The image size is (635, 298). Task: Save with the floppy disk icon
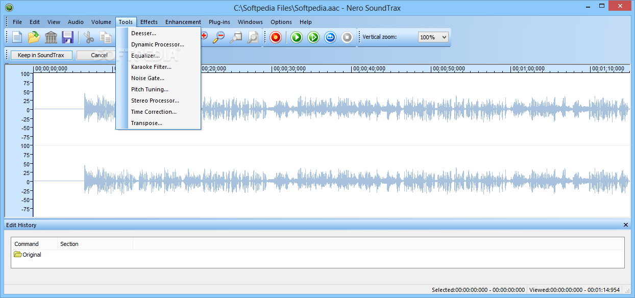pyautogui.click(x=67, y=37)
